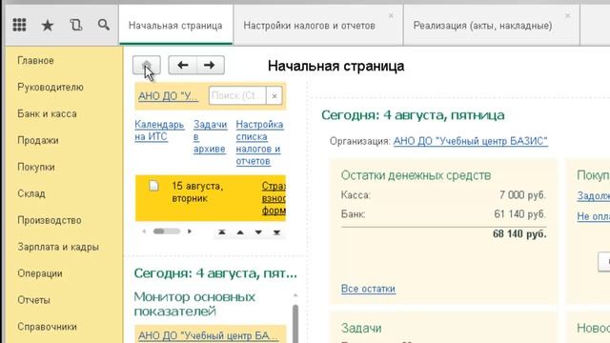
Task: Open the Не опла... link in the Покуп... panel
Action: coord(593,216)
